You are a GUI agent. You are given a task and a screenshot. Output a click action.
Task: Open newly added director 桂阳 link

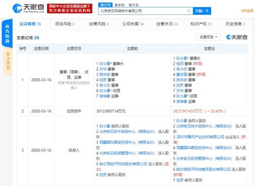180,64
